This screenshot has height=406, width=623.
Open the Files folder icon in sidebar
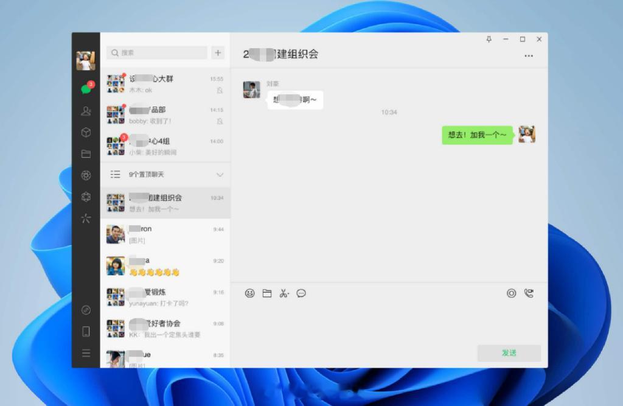(86, 154)
